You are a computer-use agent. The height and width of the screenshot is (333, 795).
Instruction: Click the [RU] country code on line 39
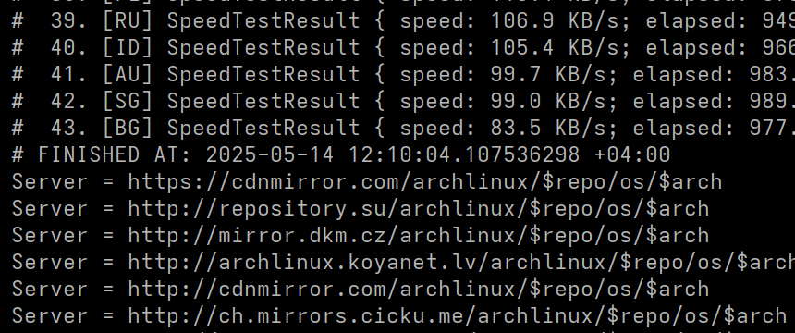click(x=128, y=20)
